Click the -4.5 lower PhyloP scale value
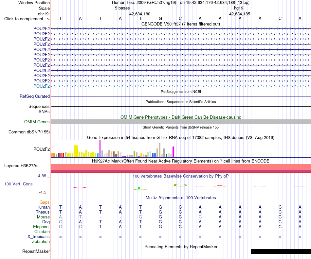 tap(43, 192)
